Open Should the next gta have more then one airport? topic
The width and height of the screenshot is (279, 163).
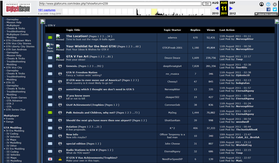(x=99, y=120)
